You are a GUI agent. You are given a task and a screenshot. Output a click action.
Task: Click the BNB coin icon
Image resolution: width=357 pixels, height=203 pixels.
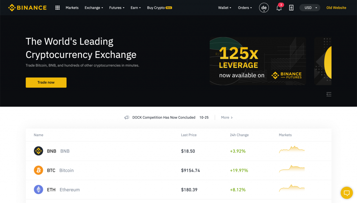point(38,151)
